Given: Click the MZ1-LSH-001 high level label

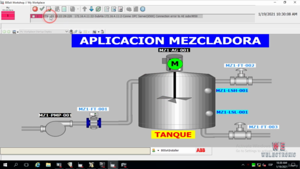Looking at the screenshot, I should (x=232, y=91).
